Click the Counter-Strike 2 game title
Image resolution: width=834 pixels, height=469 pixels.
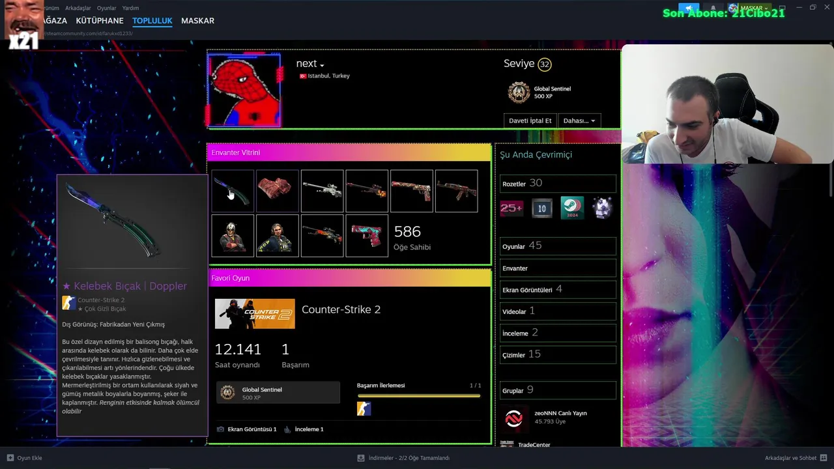click(x=341, y=309)
